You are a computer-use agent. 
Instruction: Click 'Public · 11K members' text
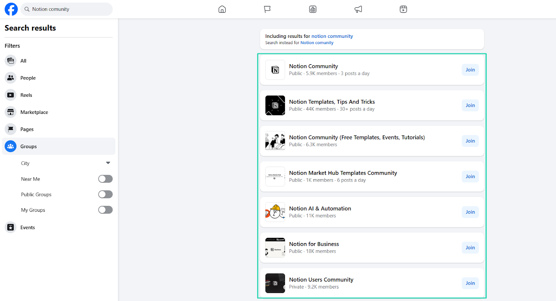312,216
